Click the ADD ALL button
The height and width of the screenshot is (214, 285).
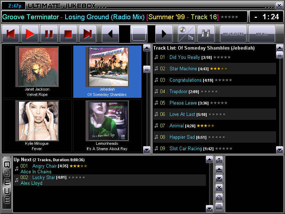261,34
